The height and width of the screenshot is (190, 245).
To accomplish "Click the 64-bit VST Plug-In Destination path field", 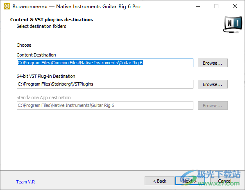I will [x=105, y=84].
